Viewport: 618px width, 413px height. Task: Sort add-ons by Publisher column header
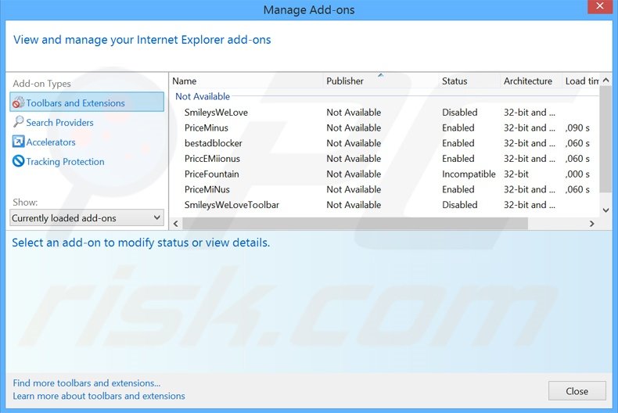[x=345, y=81]
